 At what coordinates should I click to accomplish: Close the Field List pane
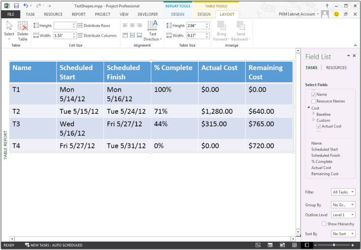pos(354,56)
